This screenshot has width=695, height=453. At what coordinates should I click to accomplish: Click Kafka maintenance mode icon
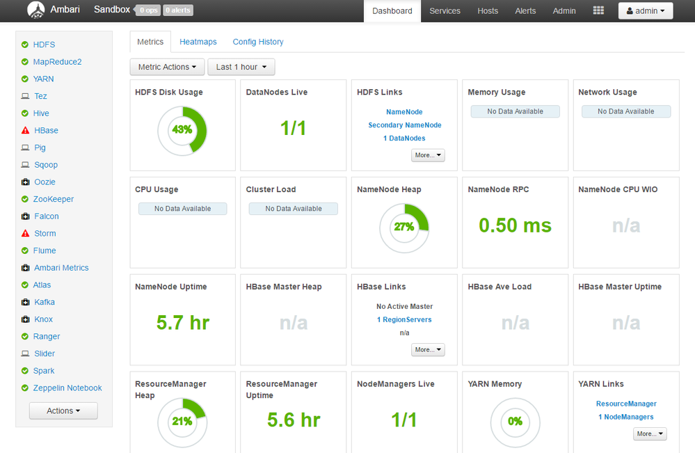pos(25,302)
